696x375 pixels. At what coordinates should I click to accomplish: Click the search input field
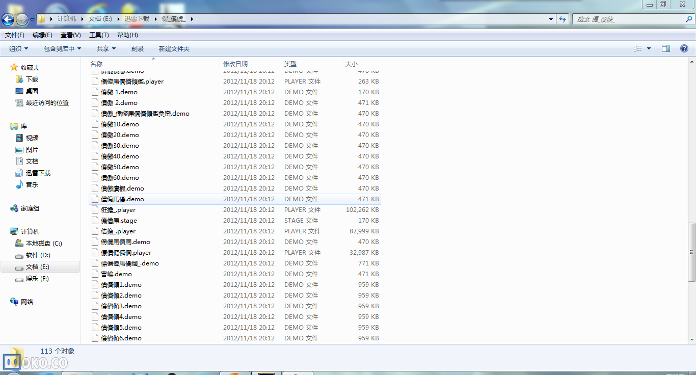point(629,19)
